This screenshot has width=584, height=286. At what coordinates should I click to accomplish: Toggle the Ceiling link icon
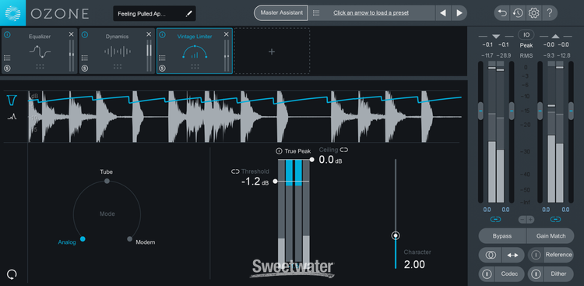343,150
